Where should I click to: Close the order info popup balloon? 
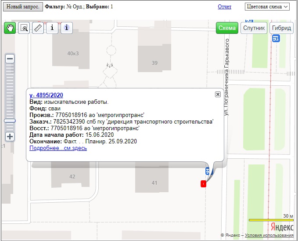point(218,94)
